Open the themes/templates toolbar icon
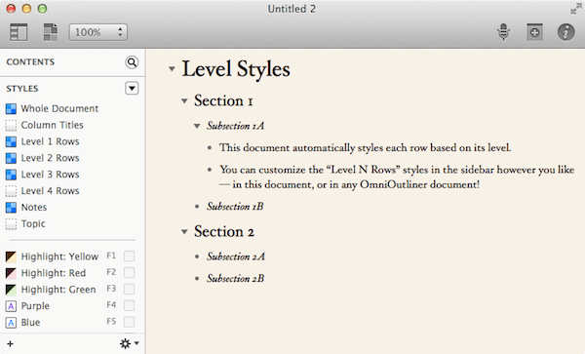The image size is (585, 354). click(x=51, y=32)
